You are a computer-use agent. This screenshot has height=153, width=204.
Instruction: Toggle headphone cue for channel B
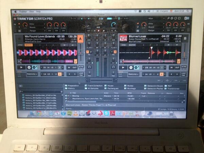pos(113,67)
